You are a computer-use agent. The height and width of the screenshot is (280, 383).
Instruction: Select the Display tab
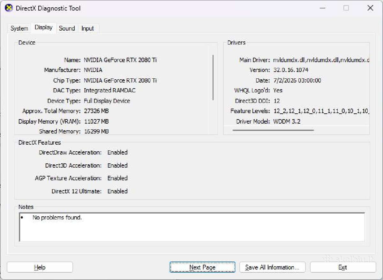tap(44, 27)
